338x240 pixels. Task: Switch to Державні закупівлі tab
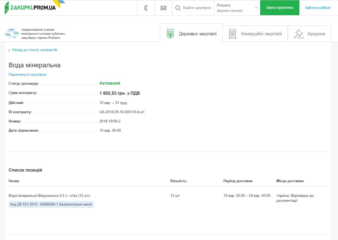click(x=197, y=34)
